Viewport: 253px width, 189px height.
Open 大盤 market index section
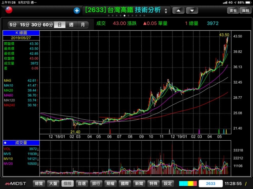point(53,183)
